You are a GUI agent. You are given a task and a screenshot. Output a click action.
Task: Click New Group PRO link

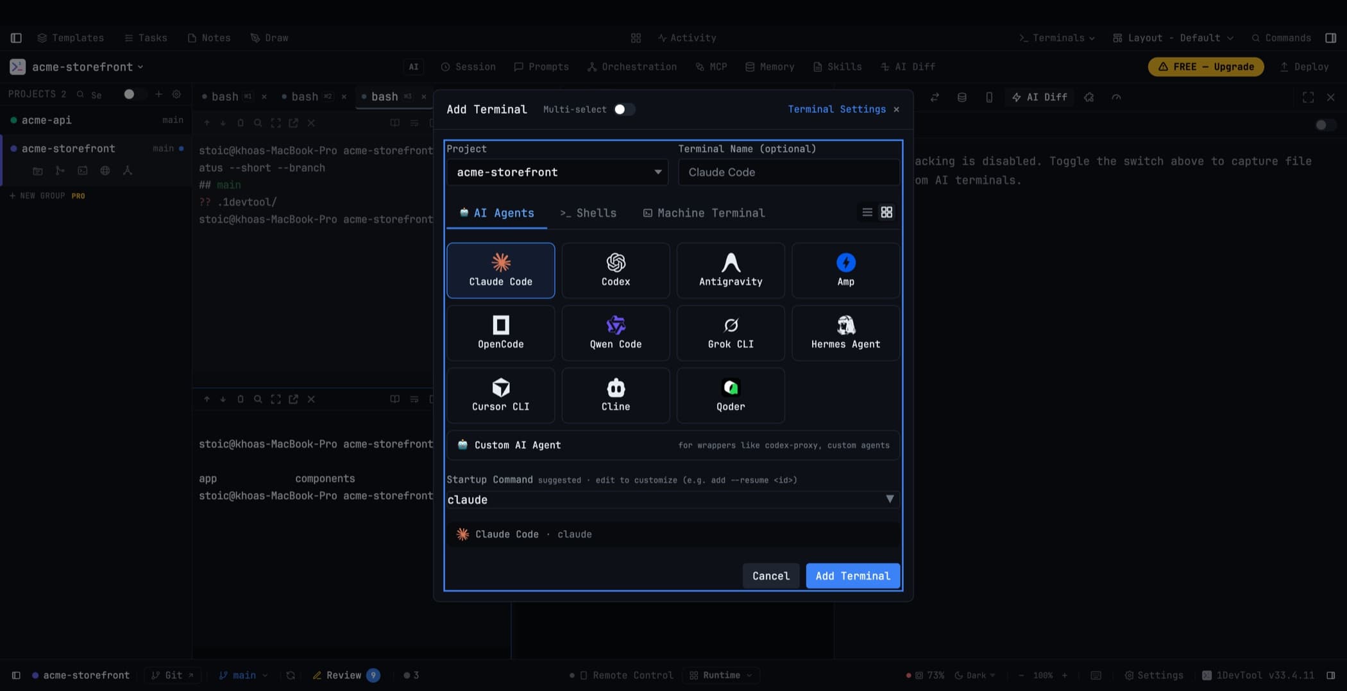[x=47, y=196]
